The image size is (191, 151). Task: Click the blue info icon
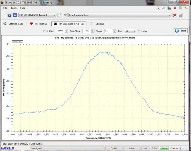(x=9, y=15)
